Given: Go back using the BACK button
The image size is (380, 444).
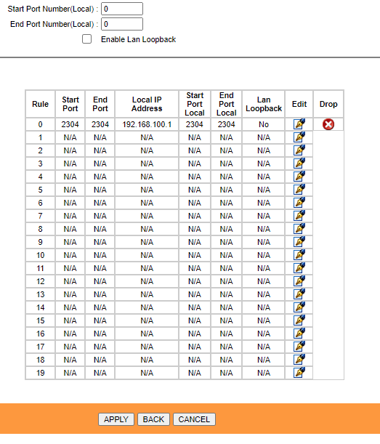Looking at the screenshot, I should (153, 419).
